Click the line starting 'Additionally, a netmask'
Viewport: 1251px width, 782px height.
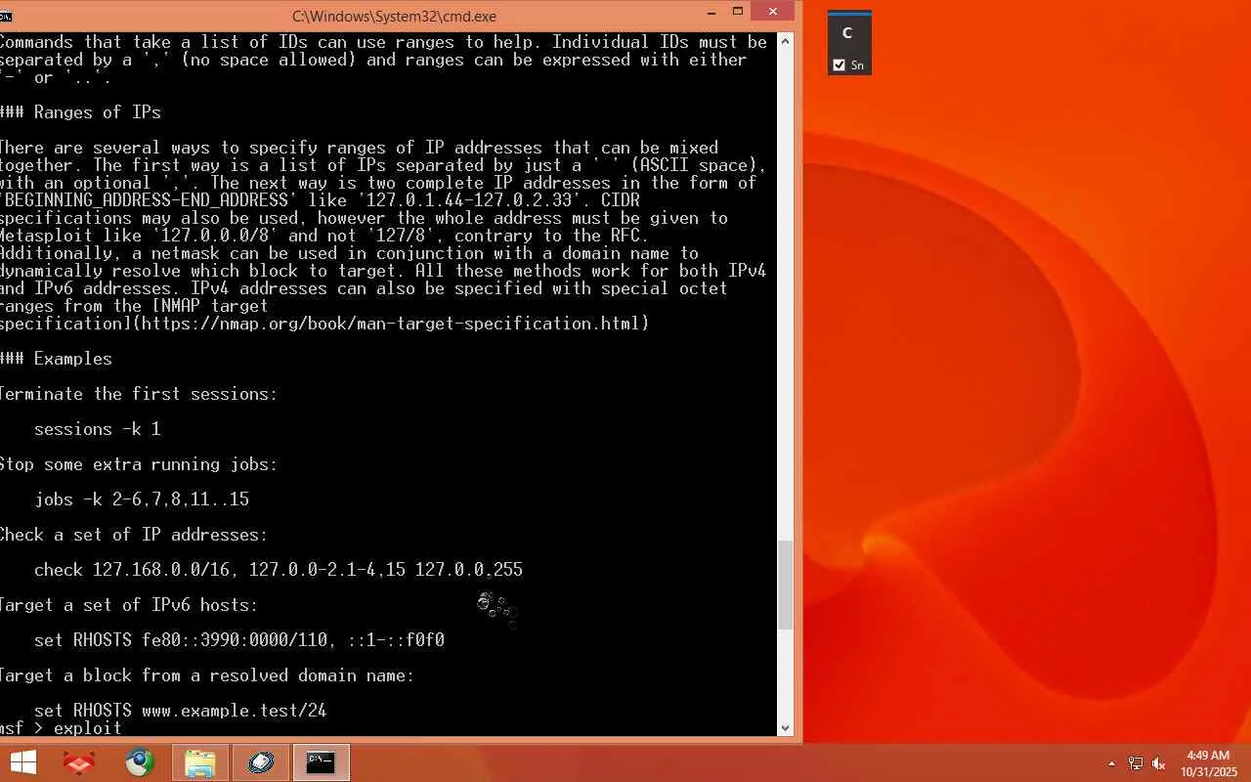349,253
